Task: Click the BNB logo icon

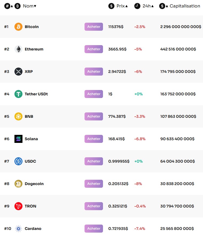Action: [x=18, y=116]
